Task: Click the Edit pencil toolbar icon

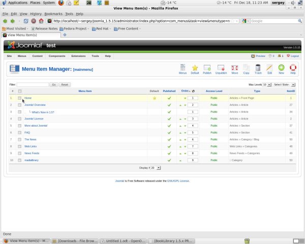Action: pos(269,69)
